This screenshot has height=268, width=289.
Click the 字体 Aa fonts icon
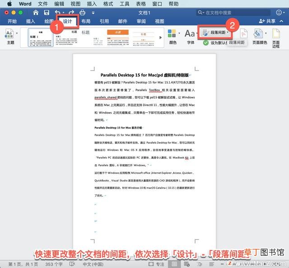pos(190,33)
